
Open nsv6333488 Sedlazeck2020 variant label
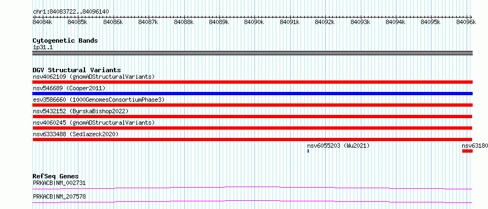[76, 134]
